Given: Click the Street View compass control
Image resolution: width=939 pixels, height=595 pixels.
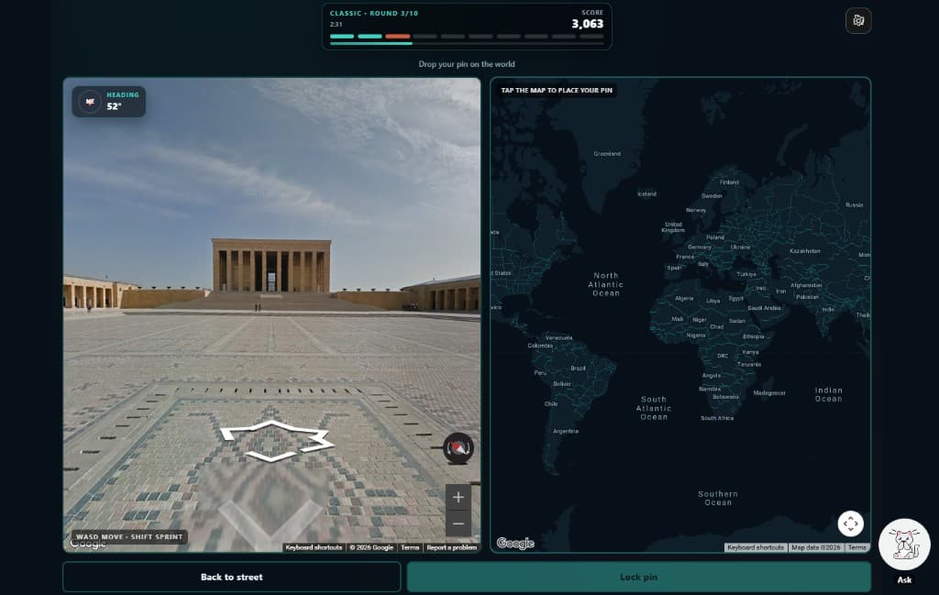Looking at the screenshot, I should pos(458,447).
